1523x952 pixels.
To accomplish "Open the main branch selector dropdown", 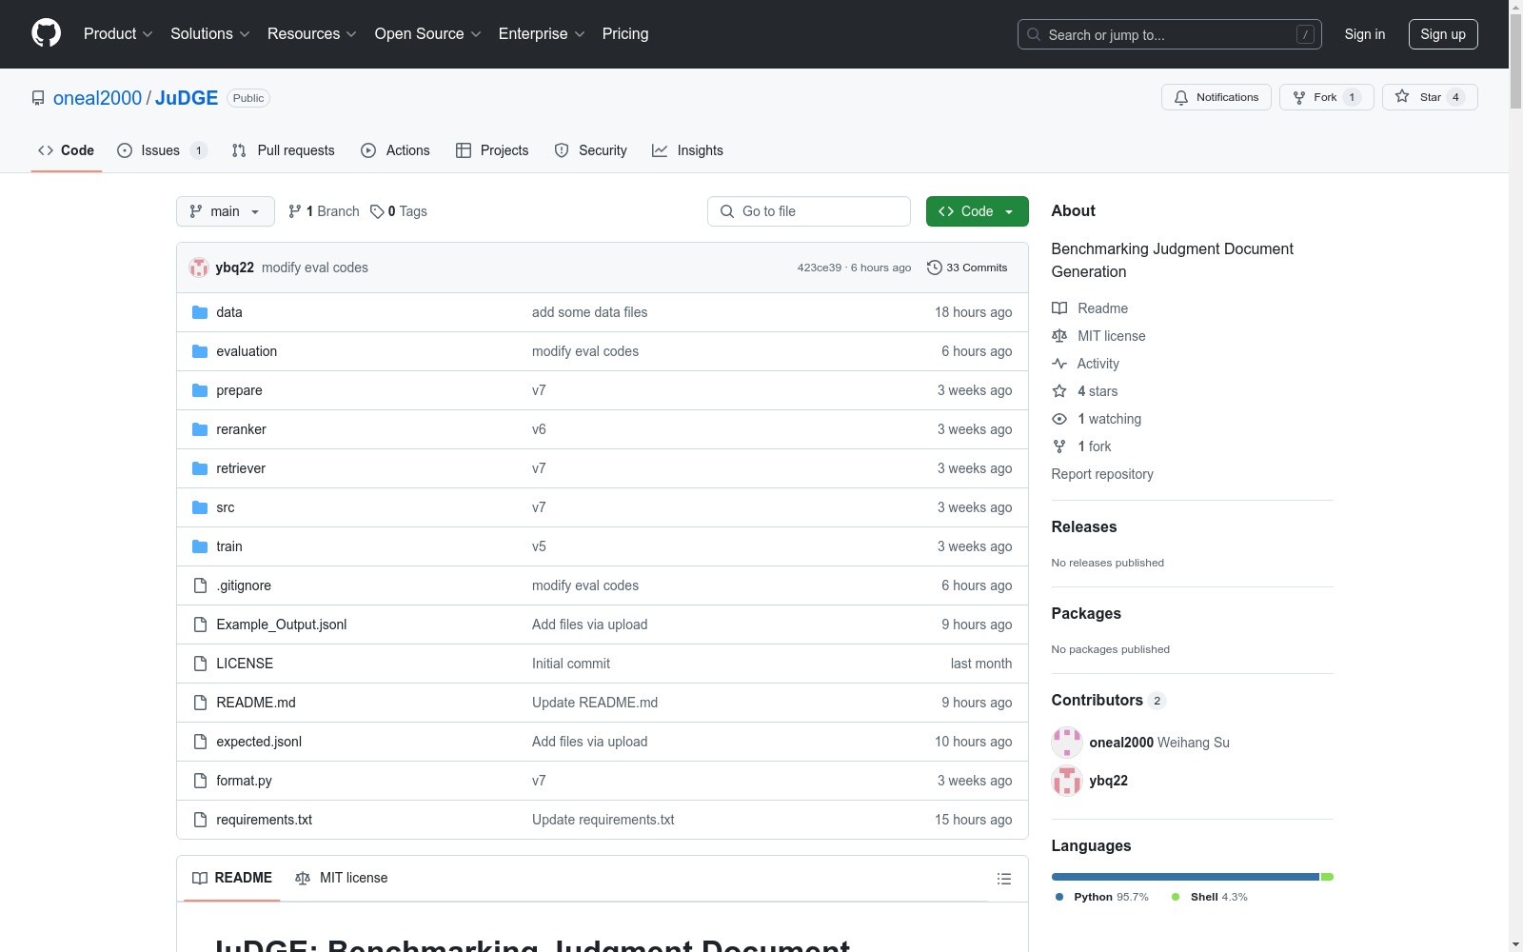I will (x=226, y=211).
